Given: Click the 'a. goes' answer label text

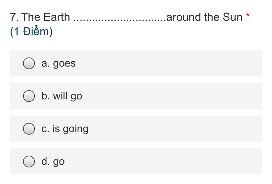Looking at the screenshot, I should coord(58,64).
